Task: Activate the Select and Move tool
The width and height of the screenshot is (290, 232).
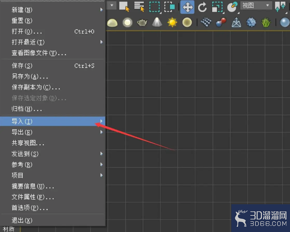Action: tap(187, 7)
